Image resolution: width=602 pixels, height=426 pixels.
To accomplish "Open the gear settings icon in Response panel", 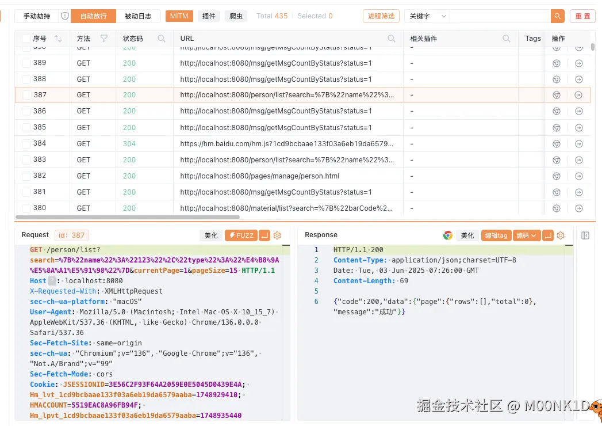I will [561, 235].
